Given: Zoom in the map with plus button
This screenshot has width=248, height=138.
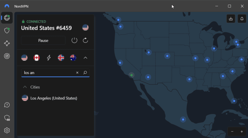Looking at the screenshot, I should (242, 132).
